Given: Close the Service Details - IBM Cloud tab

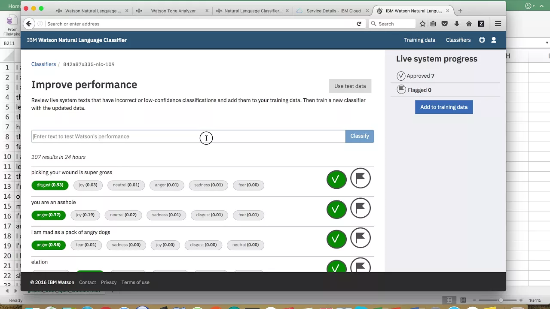Looking at the screenshot, I should coord(368,11).
